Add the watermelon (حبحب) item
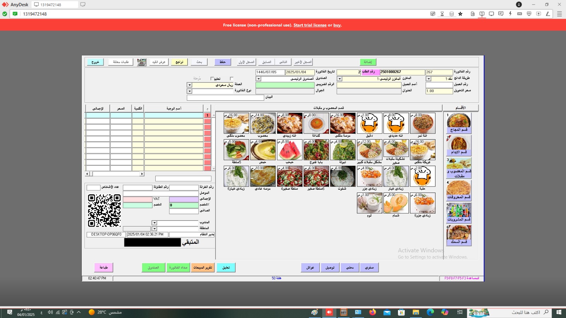 tap(289, 150)
